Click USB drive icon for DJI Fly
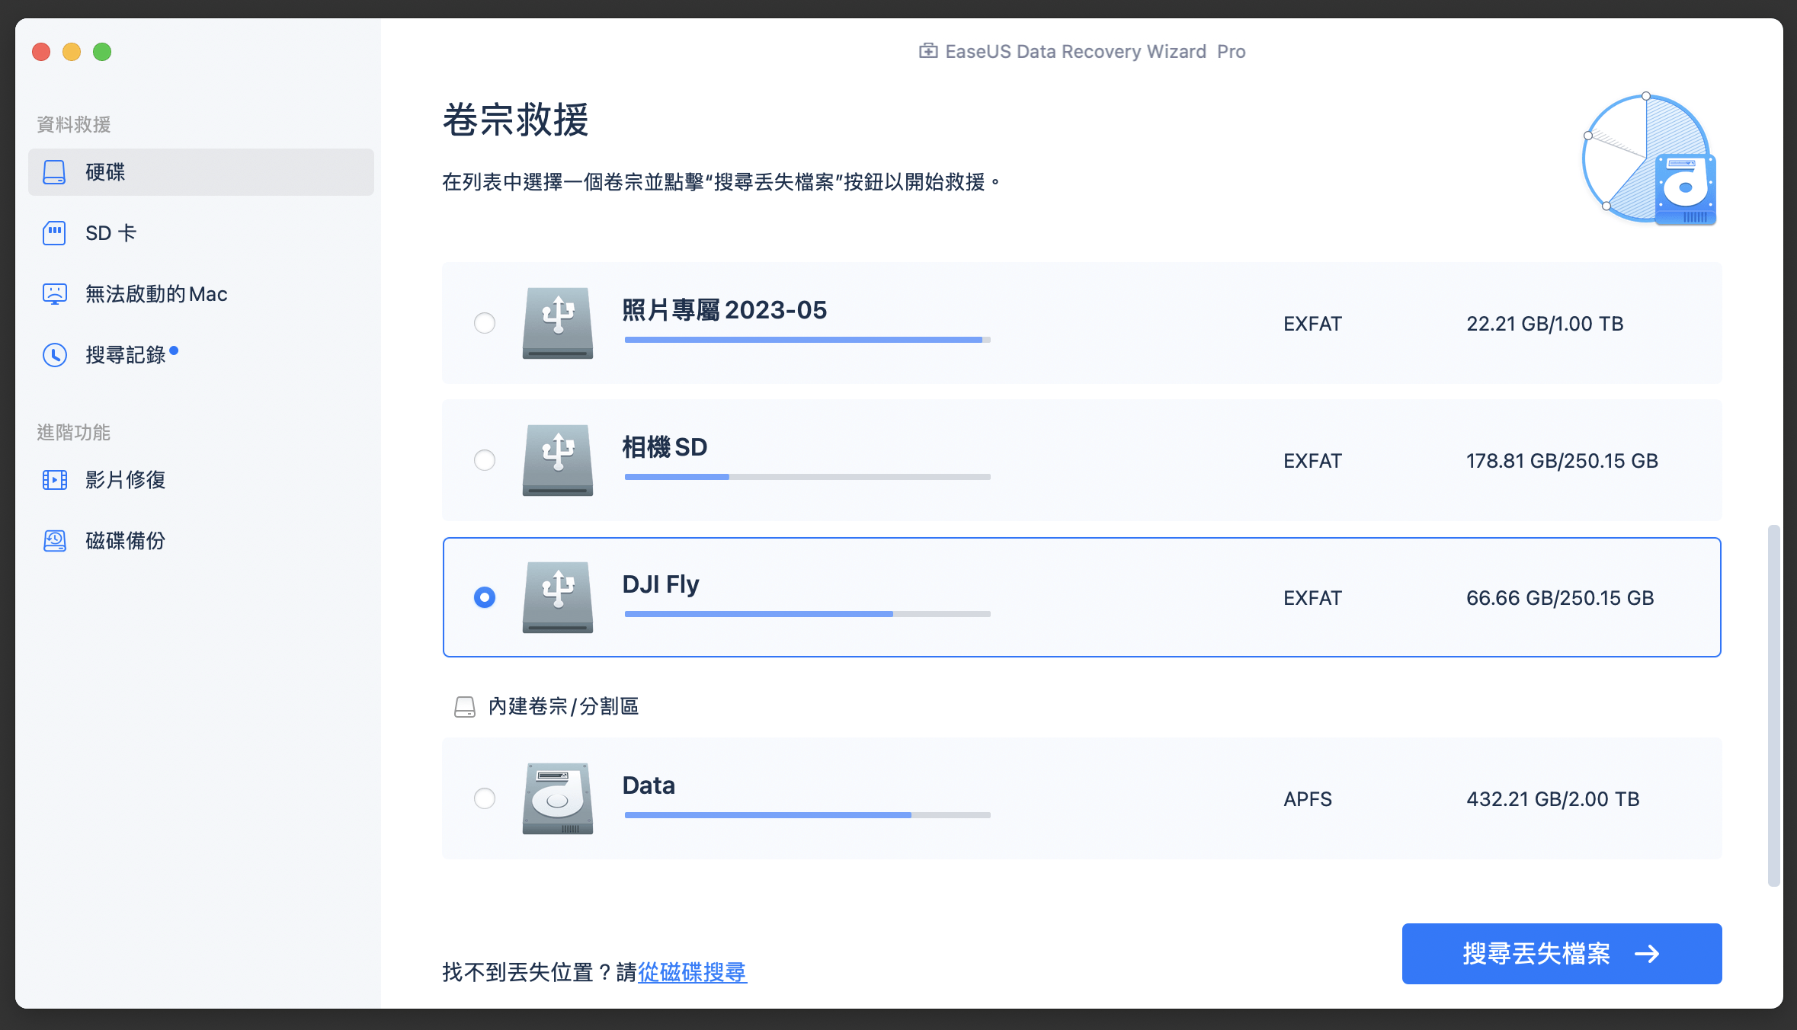1797x1030 pixels. [558, 597]
